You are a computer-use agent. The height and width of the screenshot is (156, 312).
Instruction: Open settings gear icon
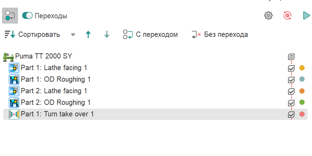pyautogui.click(x=268, y=15)
